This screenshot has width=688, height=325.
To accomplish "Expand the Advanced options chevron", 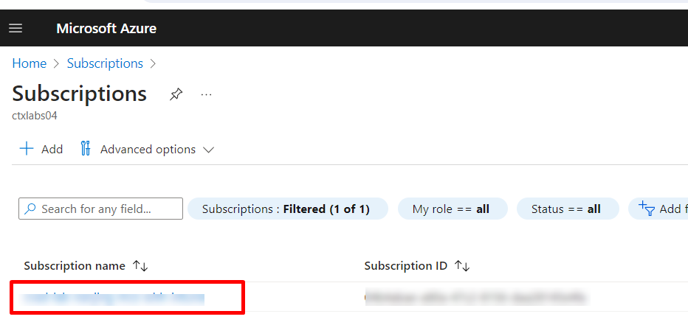I will pyautogui.click(x=208, y=150).
